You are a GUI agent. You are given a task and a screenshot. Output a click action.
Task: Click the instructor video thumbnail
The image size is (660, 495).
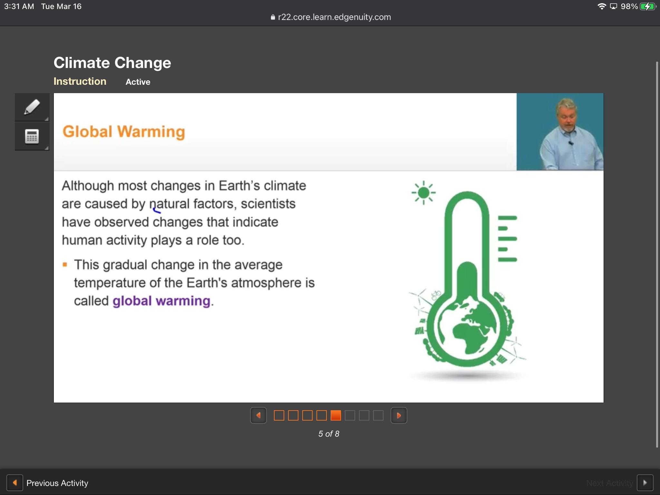[x=560, y=132]
